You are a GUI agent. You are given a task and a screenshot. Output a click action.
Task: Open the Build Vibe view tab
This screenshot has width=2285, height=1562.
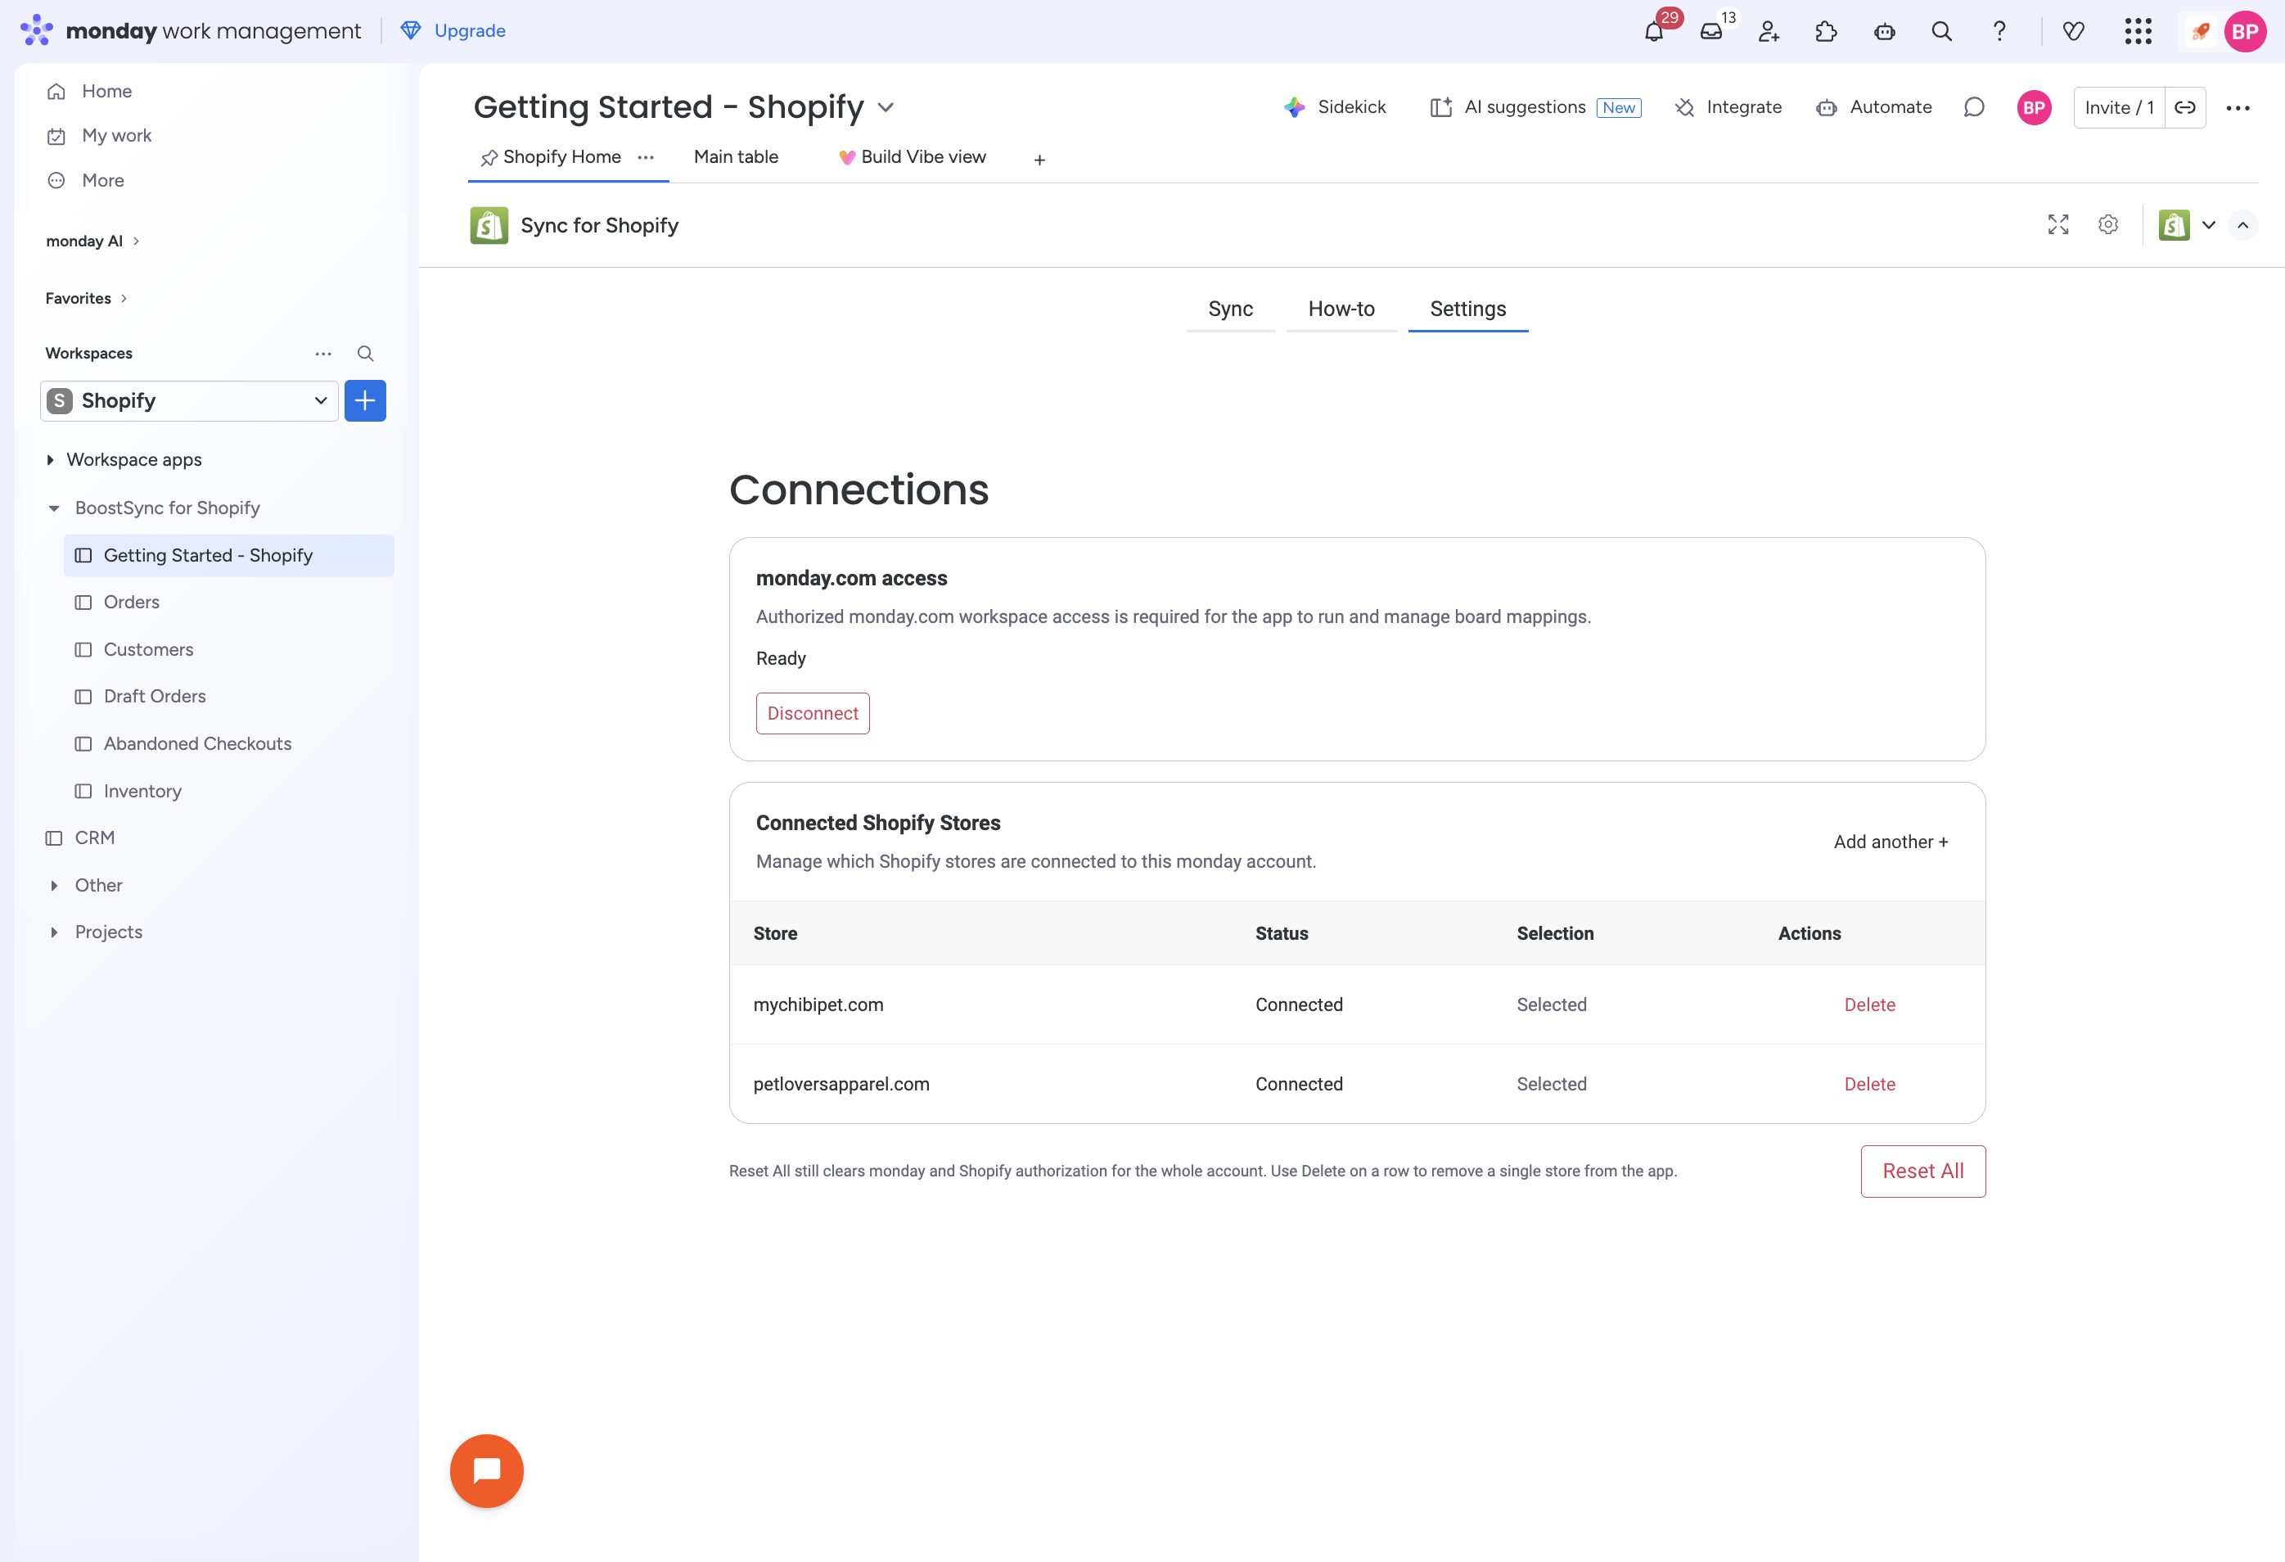point(912,157)
